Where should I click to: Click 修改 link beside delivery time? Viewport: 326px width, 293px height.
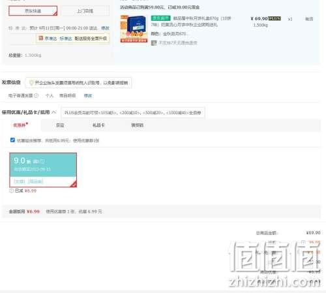[105, 28]
